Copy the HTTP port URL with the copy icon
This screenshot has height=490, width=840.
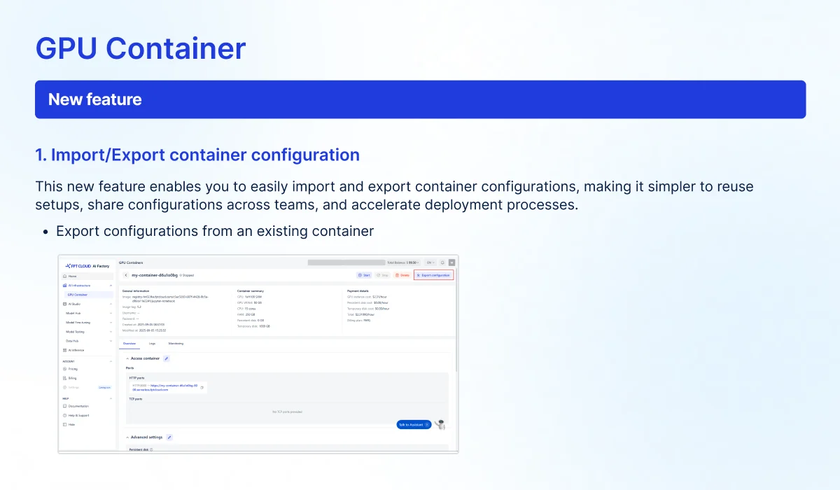coord(202,387)
